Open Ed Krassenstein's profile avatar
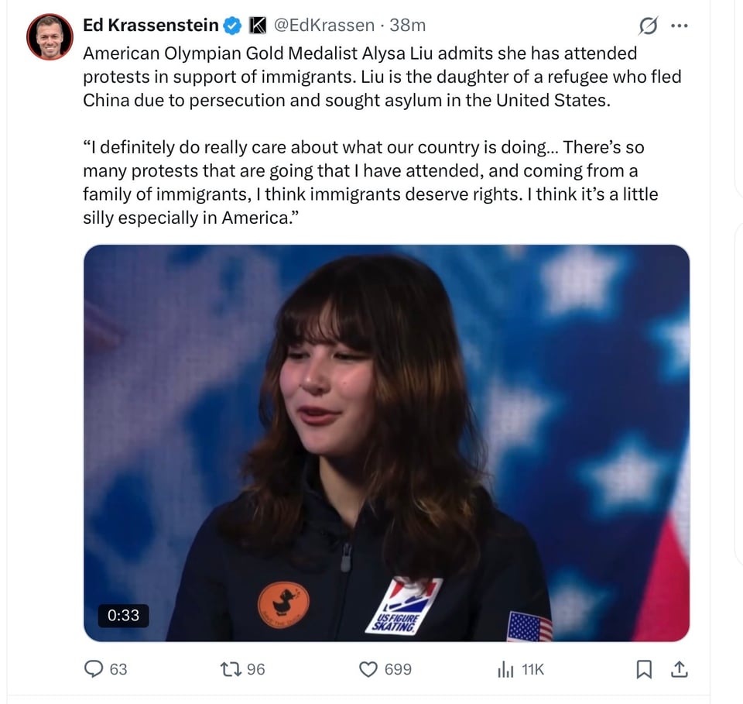743x704 pixels. (x=50, y=37)
